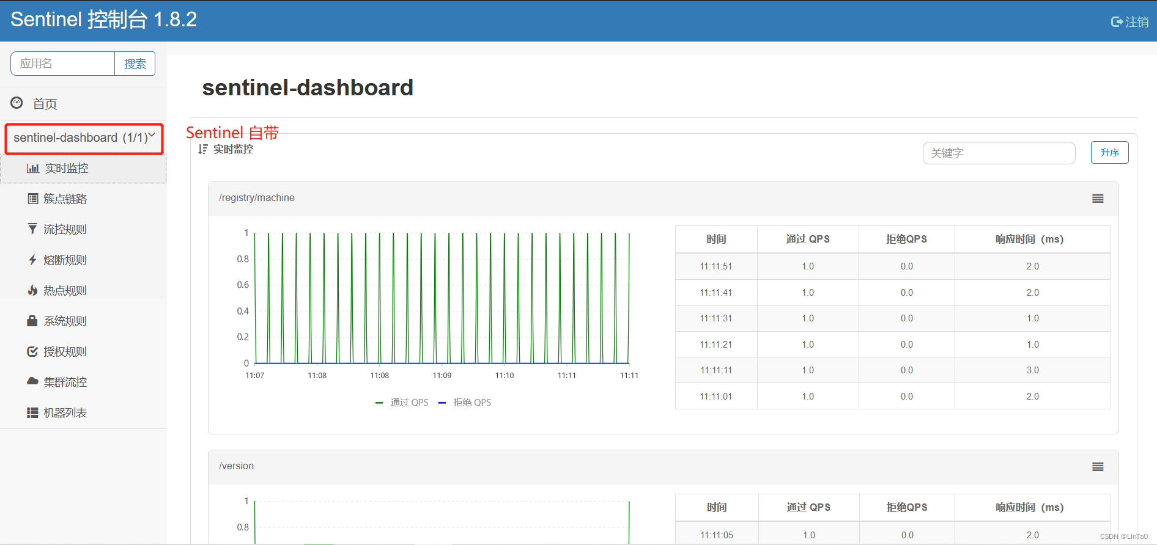Viewport: 1157px width, 545px height.
Task: Open chart menu for /registry/machine panel
Action: 1098,199
